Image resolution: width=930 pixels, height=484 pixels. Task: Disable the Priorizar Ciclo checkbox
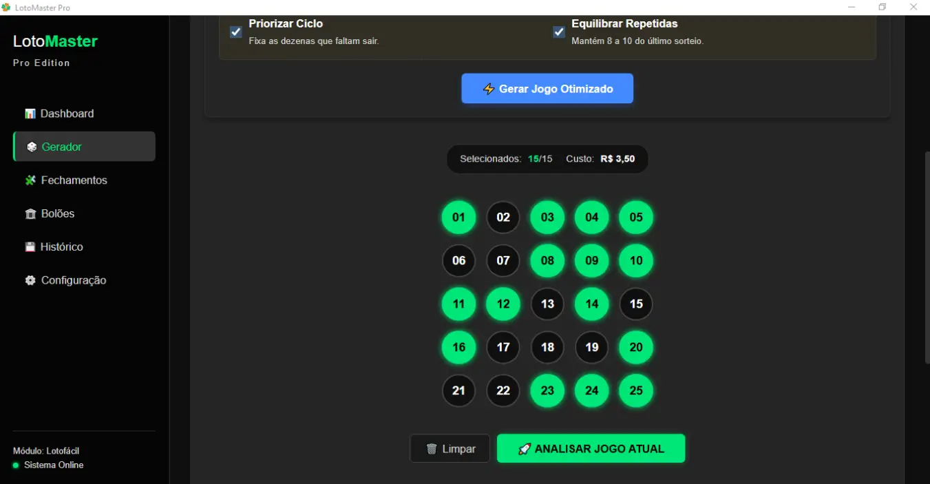tap(236, 32)
